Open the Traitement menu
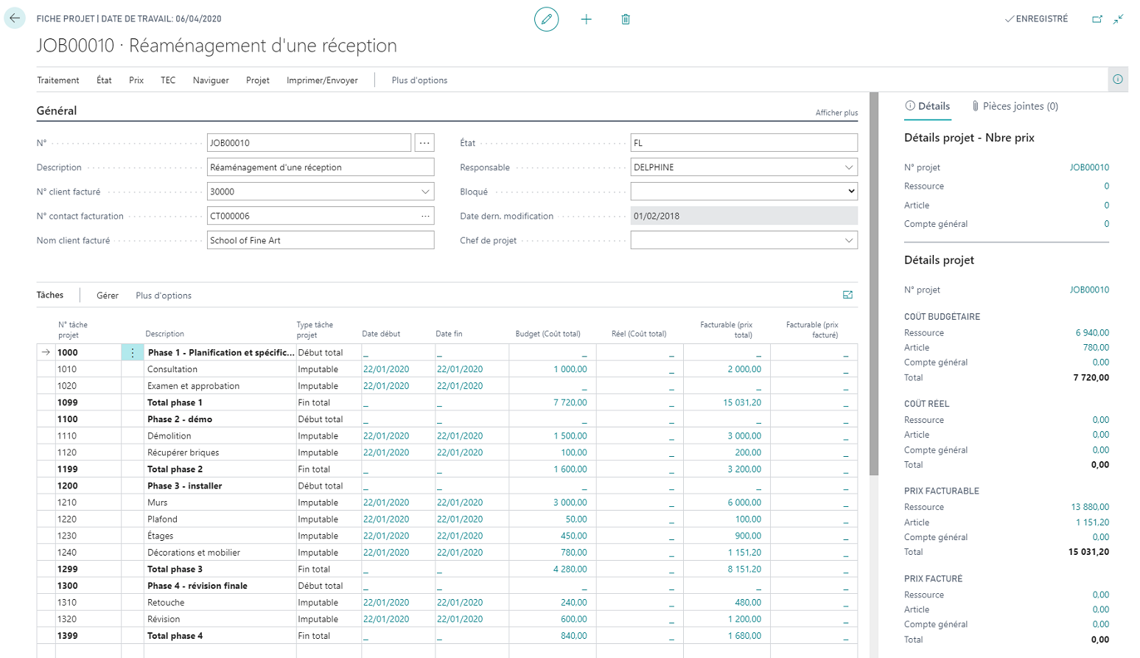Image resolution: width=1140 pixels, height=658 pixels. (58, 80)
